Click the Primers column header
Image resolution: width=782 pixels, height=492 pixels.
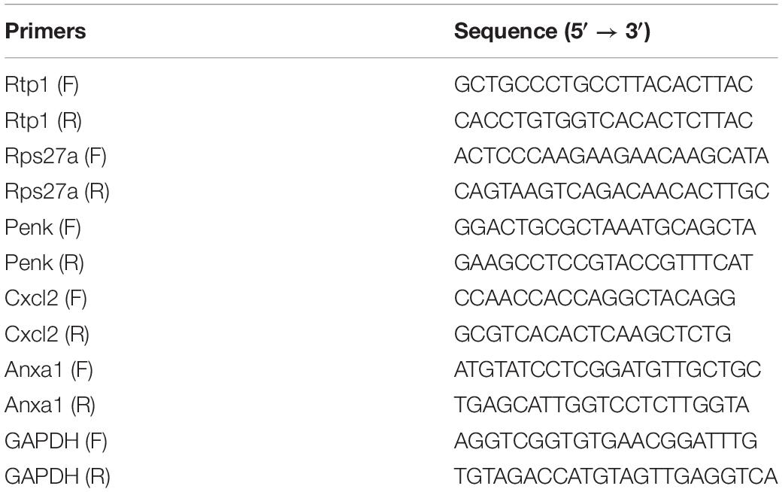pos(45,32)
